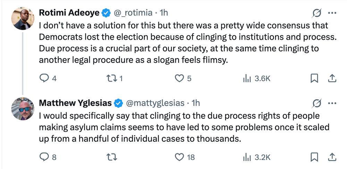Bookmark Matthew Yglesias's tweet
The width and height of the screenshot is (347, 169).
pos(314,157)
